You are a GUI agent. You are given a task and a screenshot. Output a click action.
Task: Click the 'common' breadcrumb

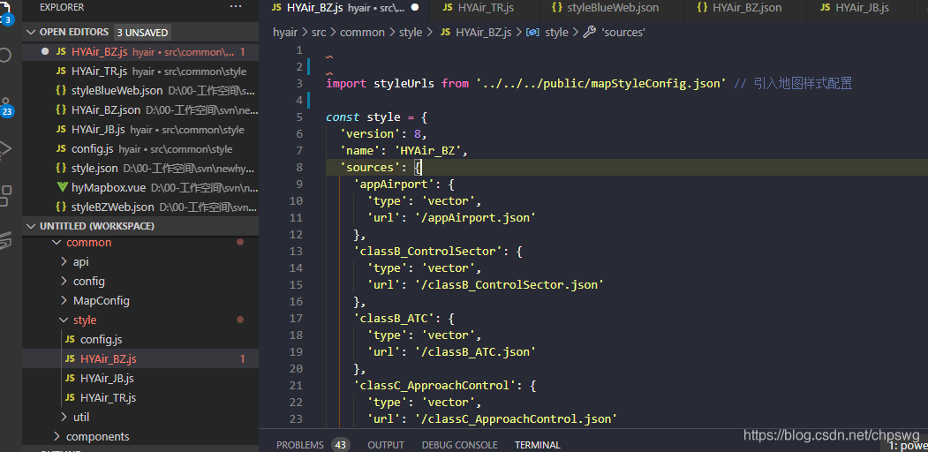362,33
